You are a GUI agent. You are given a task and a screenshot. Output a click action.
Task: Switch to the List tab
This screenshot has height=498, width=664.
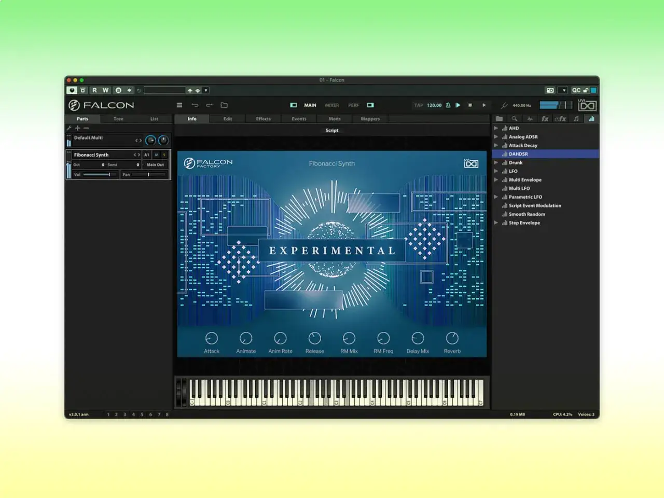coord(154,119)
